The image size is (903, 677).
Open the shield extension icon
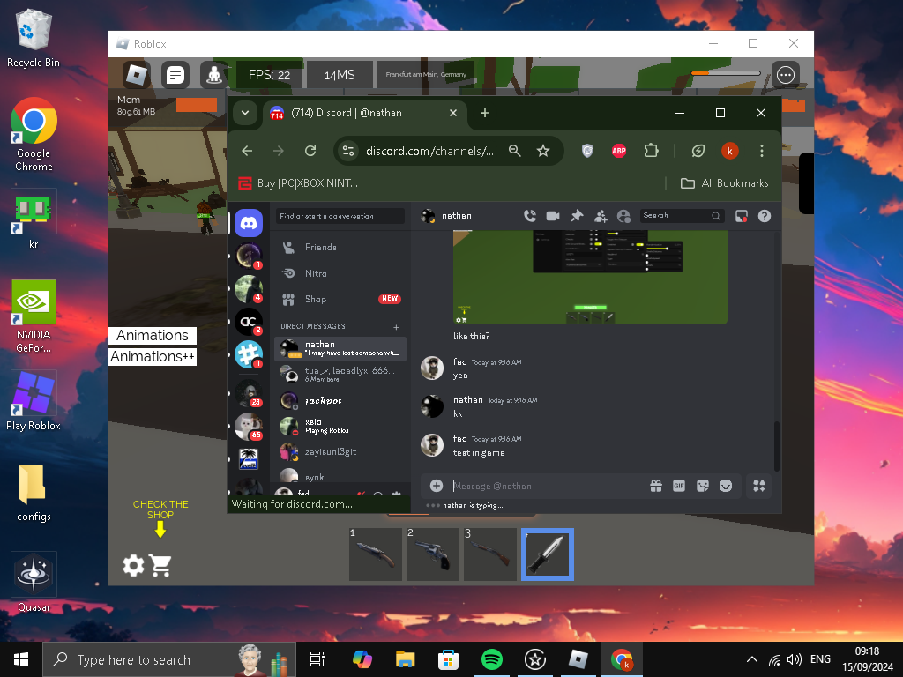[586, 151]
